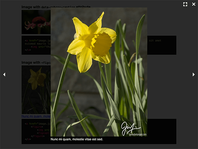The width and height of the screenshot is (198, 149).
Task: Click the enlarged daffodil photo
Action: (99, 72)
